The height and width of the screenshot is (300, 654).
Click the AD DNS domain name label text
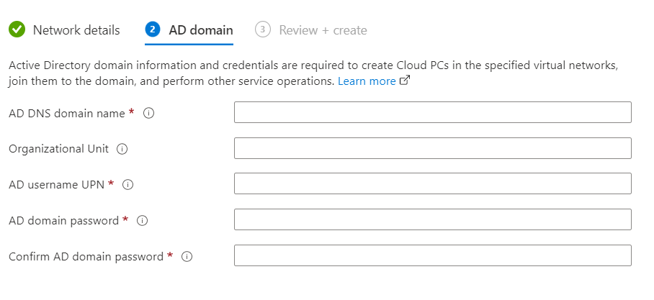(x=67, y=113)
